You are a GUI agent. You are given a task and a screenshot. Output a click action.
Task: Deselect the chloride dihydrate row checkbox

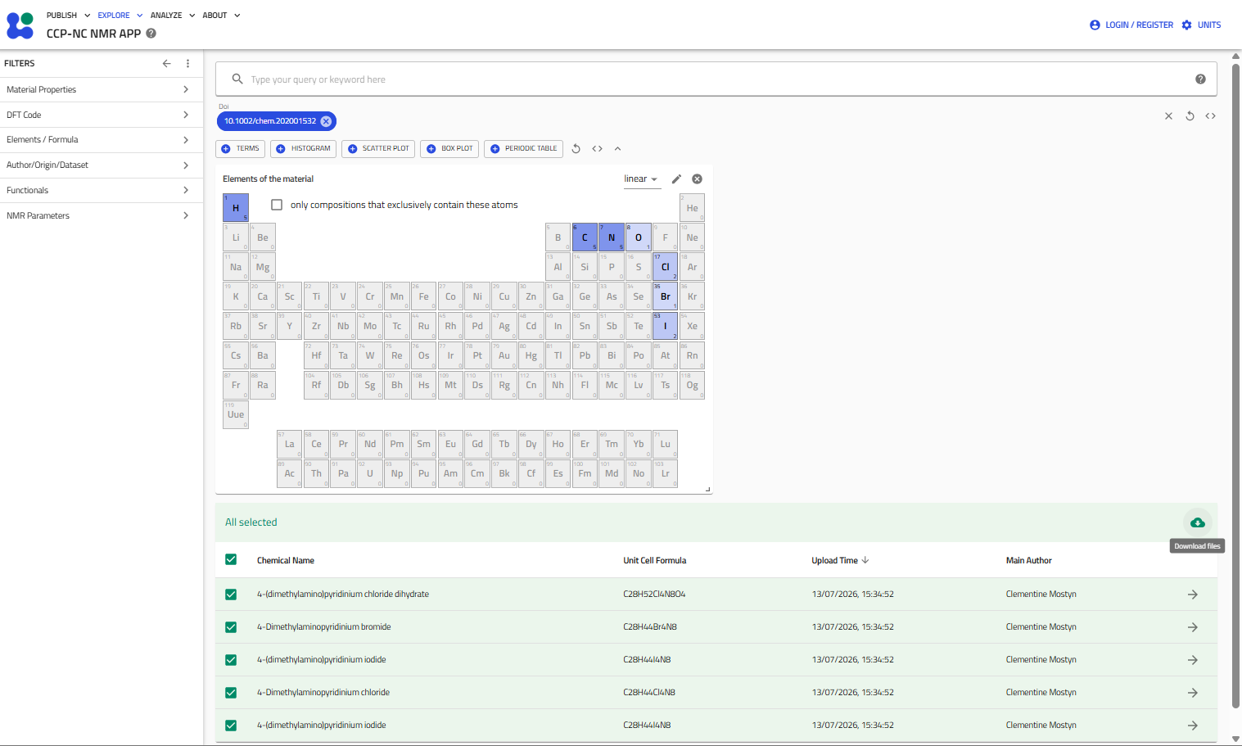231,595
